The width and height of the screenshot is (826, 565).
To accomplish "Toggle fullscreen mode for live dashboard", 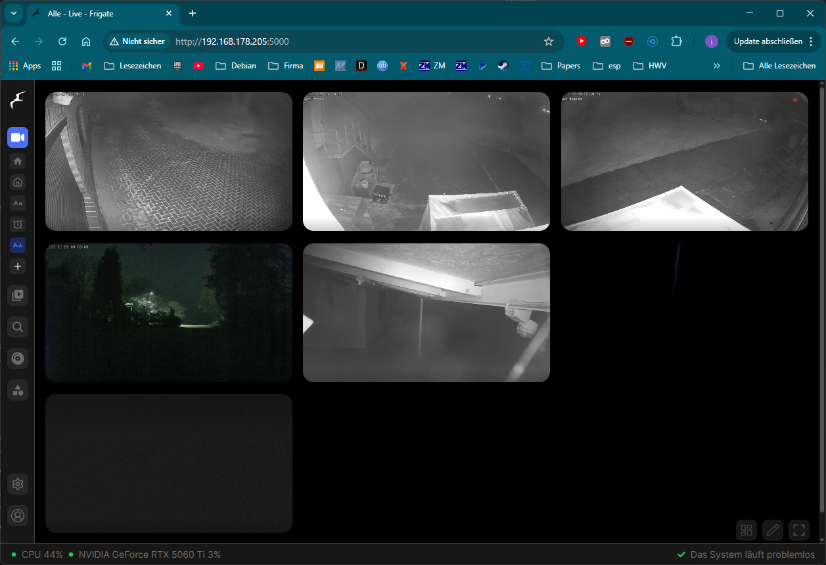I will 798,529.
